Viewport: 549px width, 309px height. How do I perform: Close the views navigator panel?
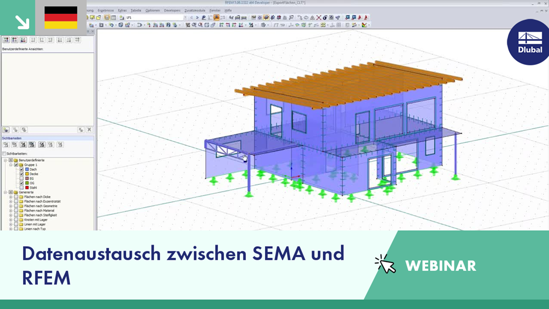coord(93,32)
